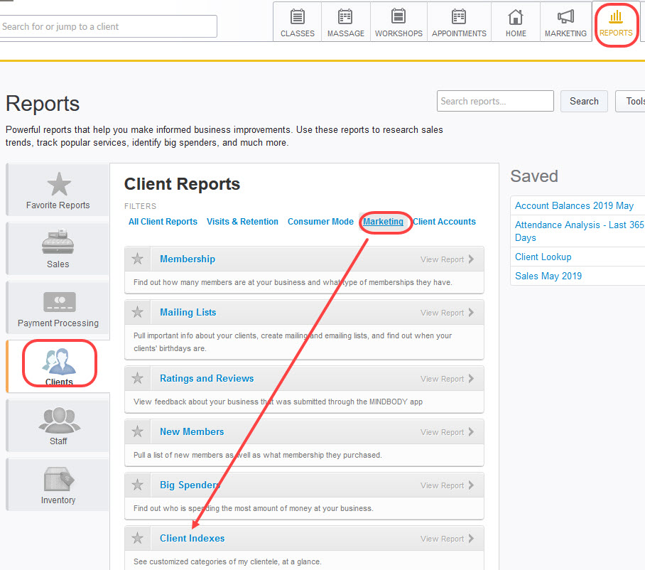The image size is (645, 570).
Task: Toggle the star on Mailing Lists report
Action: coord(138,312)
